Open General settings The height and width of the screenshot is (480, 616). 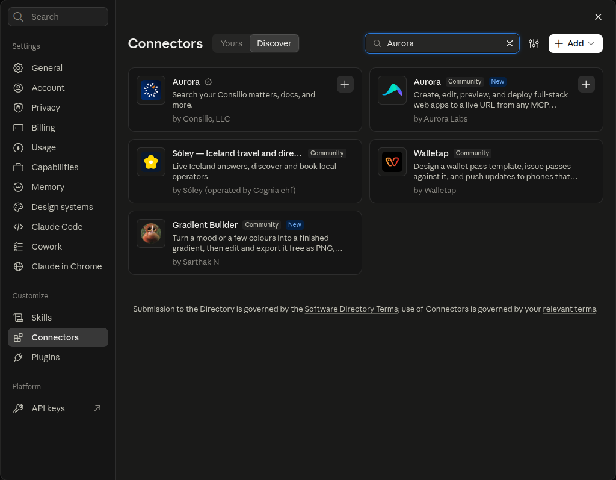tap(58, 68)
